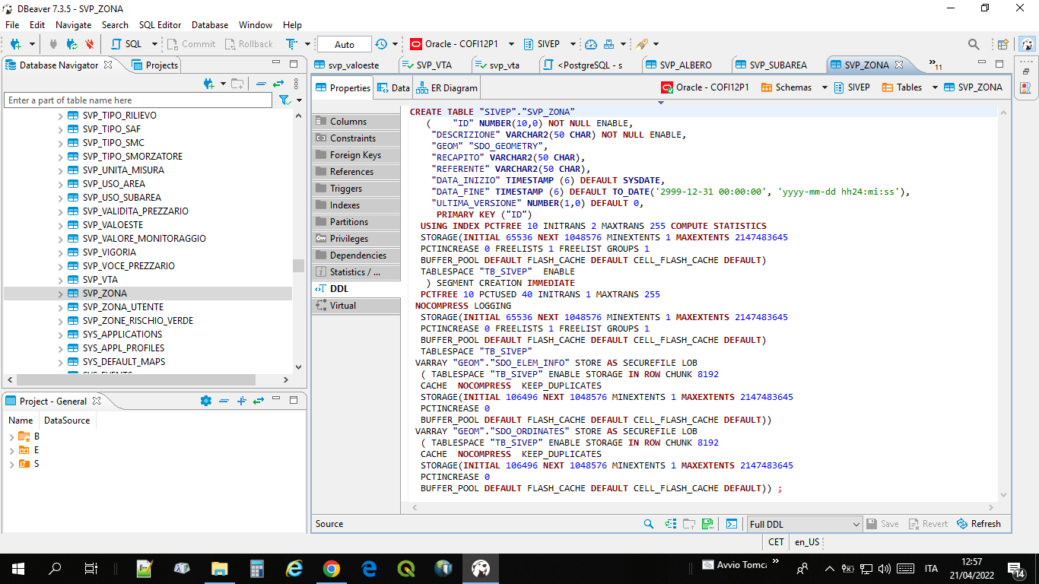Click the Commit toolbar icon
The height and width of the screenshot is (584, 1039).
tap(191, 43)
